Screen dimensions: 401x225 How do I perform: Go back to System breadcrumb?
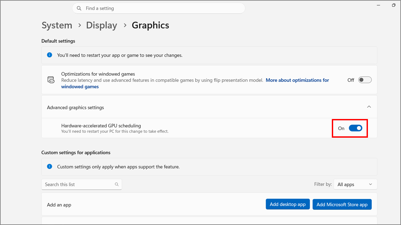(57, 25)
